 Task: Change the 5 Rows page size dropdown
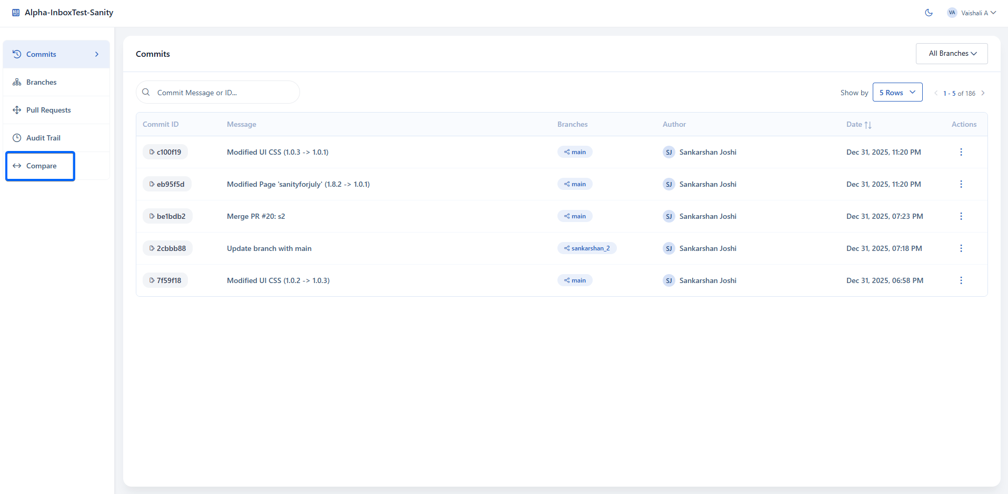(897, 92)
